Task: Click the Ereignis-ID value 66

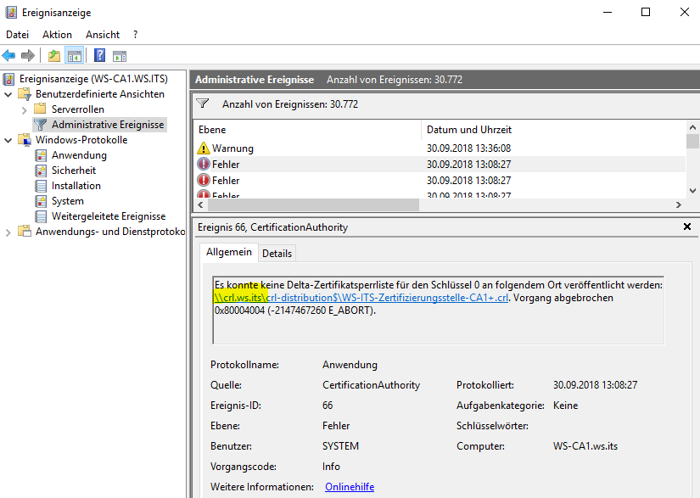Action: coord(328,406)
